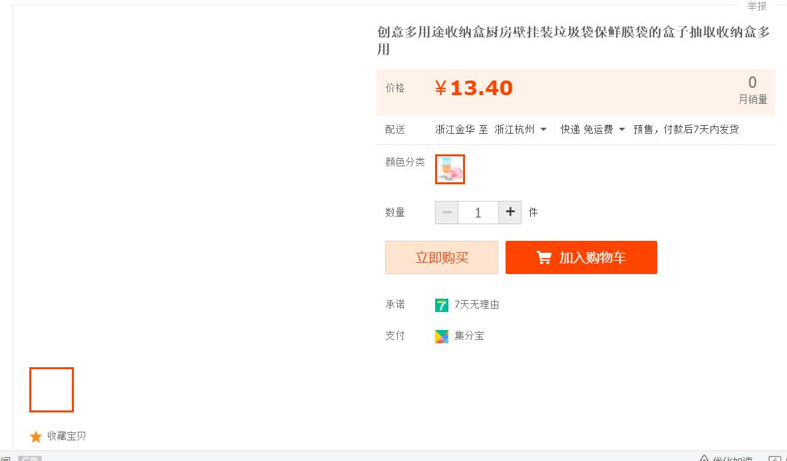The height and width of the screenshot is (461, 787).
Task: Click the 集分宝 payment label
Action: click(x=469, y=336)
